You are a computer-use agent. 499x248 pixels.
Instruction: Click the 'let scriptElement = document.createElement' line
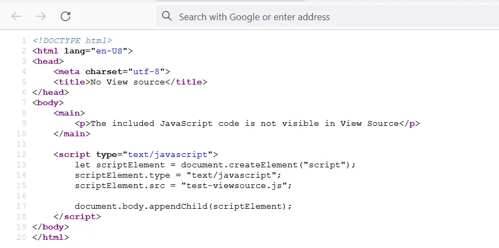pyautogui.click(x=215, y=165)
